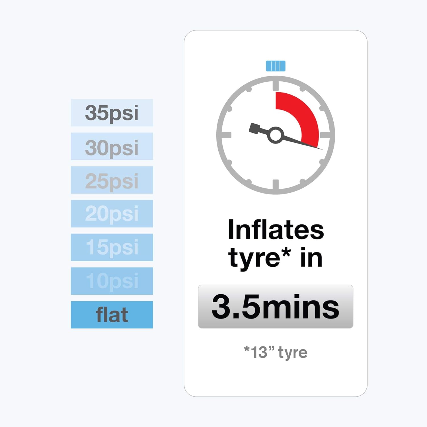Viewport: 427px width, 427px height.
Task: Click the 12 o'clock tick mark
Action: pyautogui.click(x=276, y=85)
